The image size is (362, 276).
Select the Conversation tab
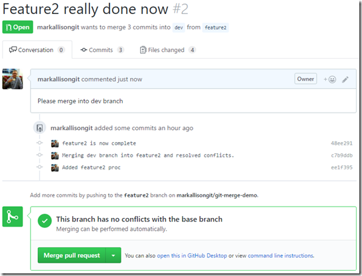coord(37,50)
